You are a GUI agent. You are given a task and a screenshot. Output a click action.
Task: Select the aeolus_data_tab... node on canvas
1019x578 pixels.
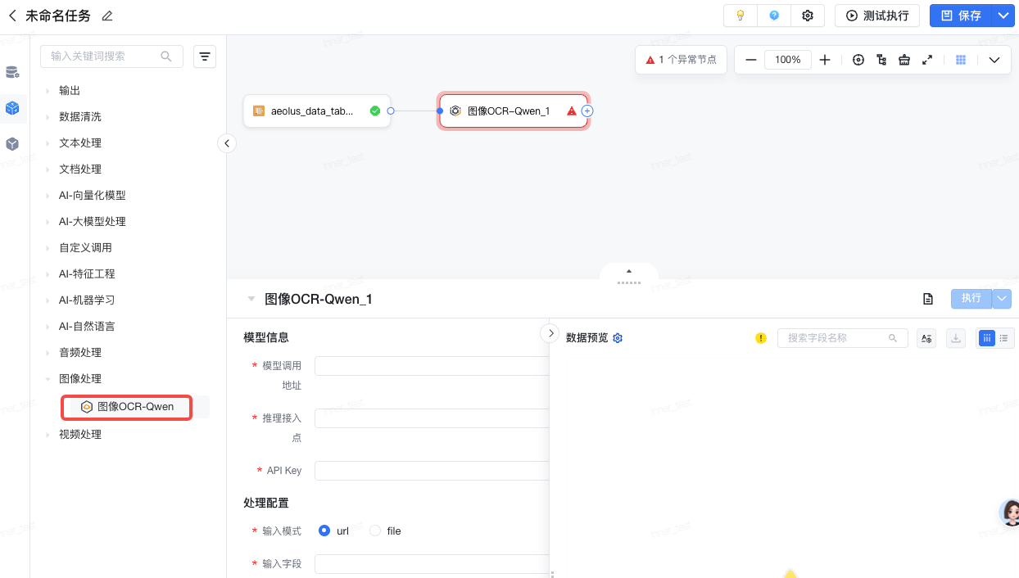(x=317, y=111)
